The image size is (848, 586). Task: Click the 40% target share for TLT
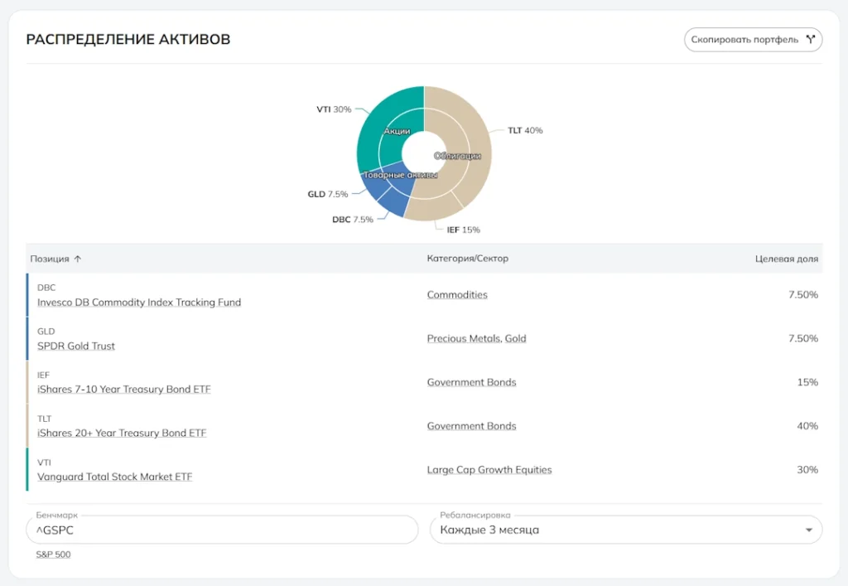[x=807, y=426]
